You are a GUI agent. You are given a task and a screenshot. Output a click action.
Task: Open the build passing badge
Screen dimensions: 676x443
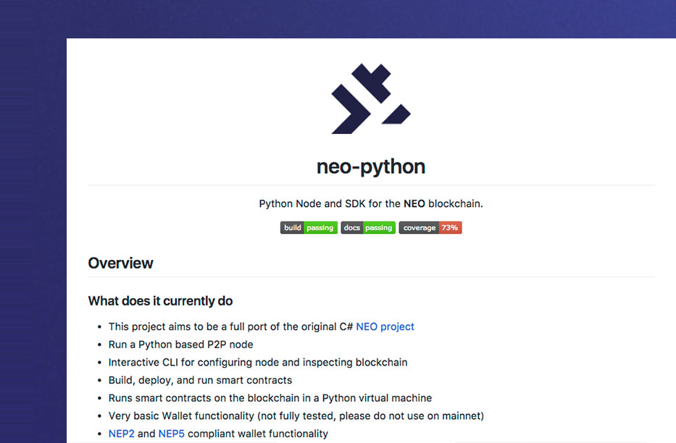[309, 228]
